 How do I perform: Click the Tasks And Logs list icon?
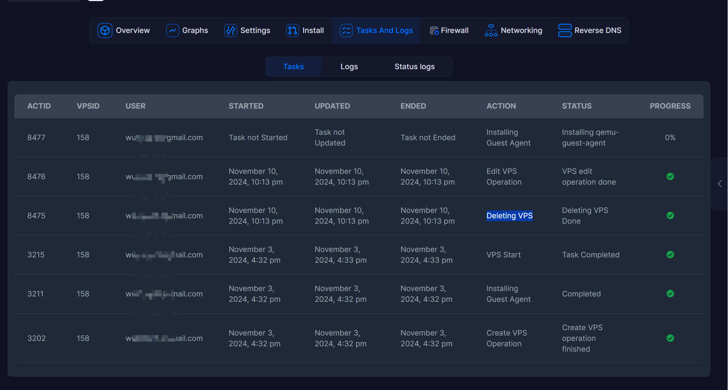click(x=346, y=30)
